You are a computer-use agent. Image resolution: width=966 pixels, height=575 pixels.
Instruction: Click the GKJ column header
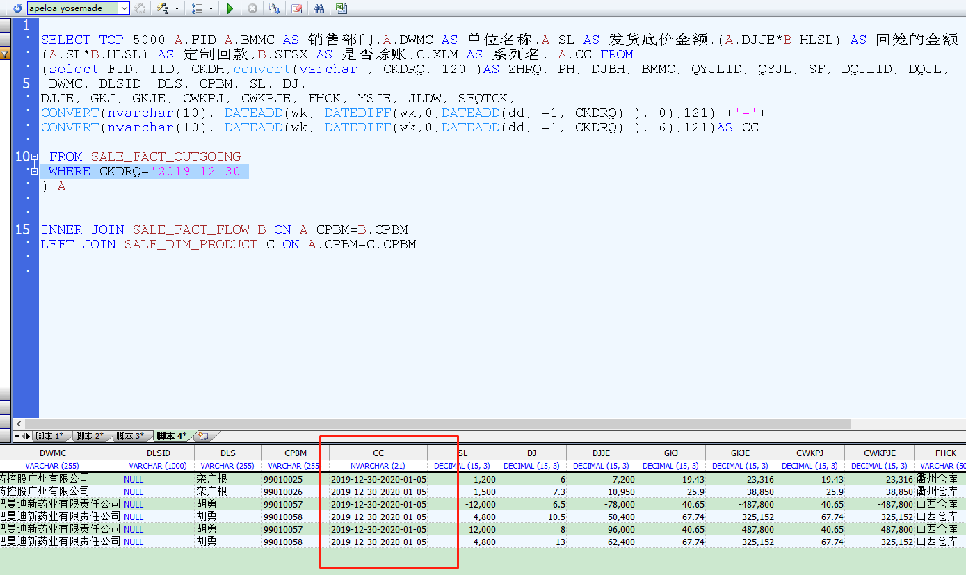[x=670, y=453]
